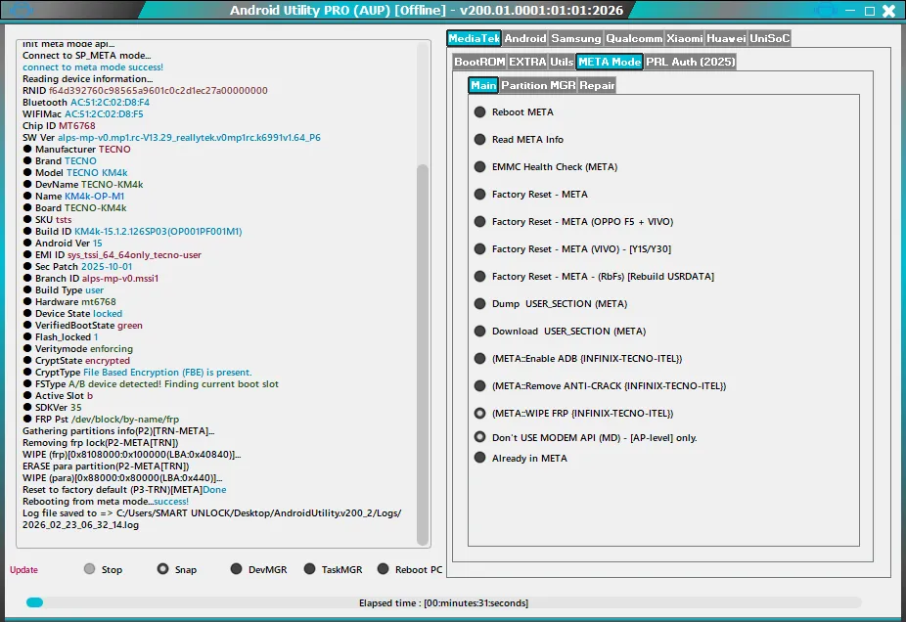
Task: Open DevMGR device manager
Action: [x=236, y=569]
